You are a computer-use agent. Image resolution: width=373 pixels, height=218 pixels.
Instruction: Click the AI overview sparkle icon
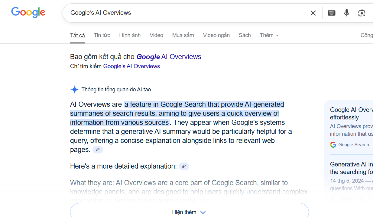[74, 90]
